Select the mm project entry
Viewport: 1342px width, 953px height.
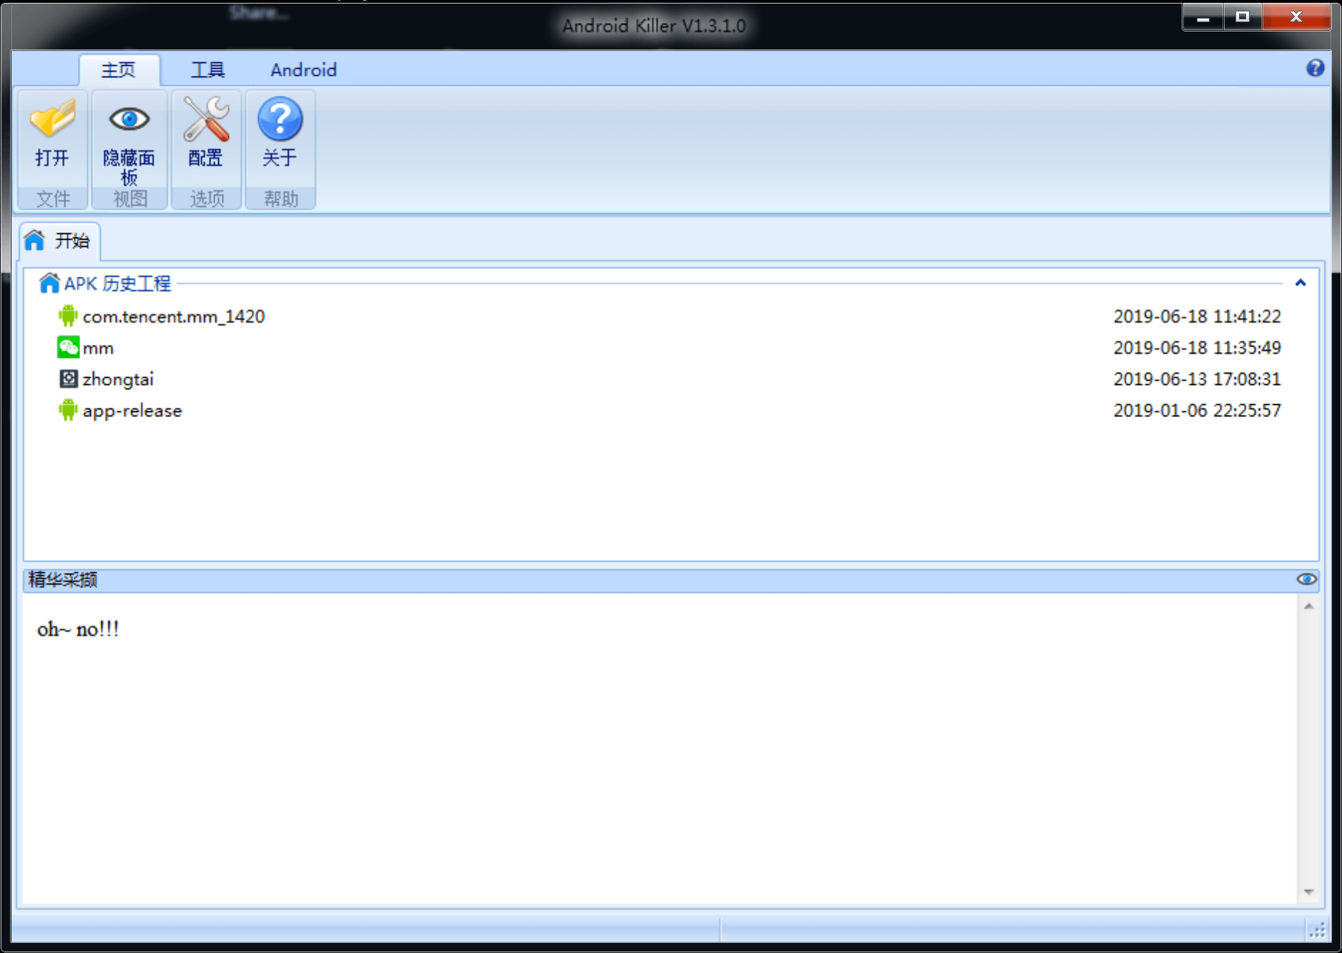pos(98,348)
